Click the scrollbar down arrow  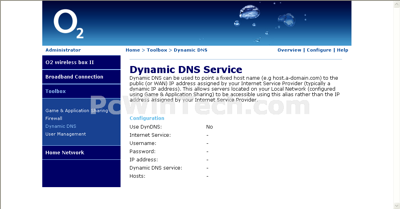click(x=397, y=205)
